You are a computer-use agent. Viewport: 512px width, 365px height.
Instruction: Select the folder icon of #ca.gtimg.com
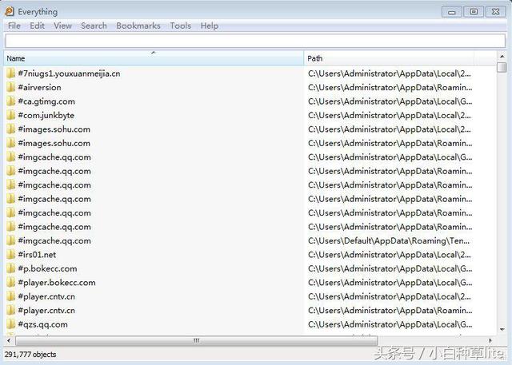[10, 101]
